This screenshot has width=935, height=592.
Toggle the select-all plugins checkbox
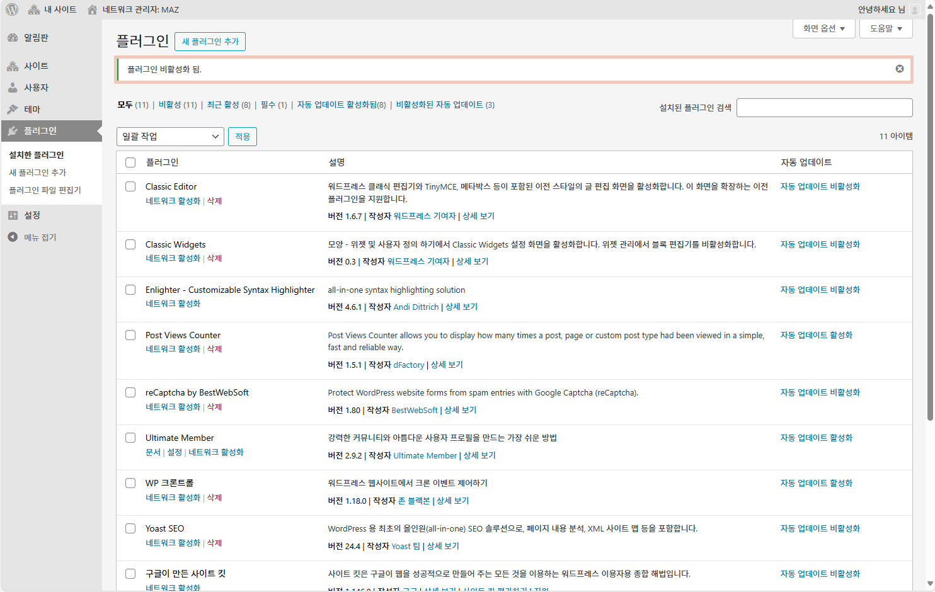point(130,162)
